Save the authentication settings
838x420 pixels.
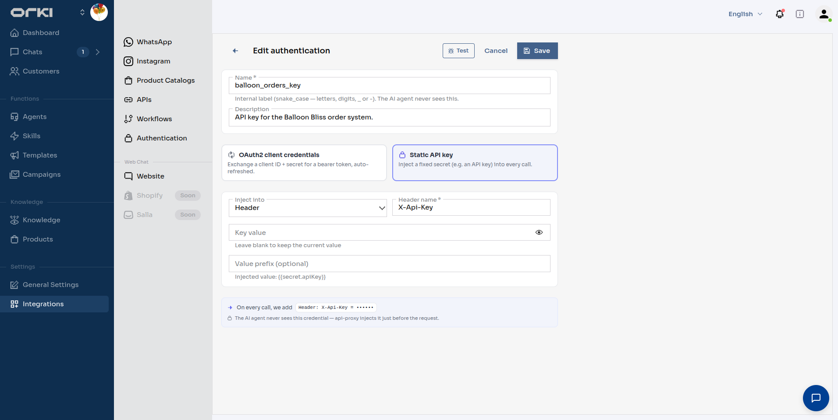537,51
